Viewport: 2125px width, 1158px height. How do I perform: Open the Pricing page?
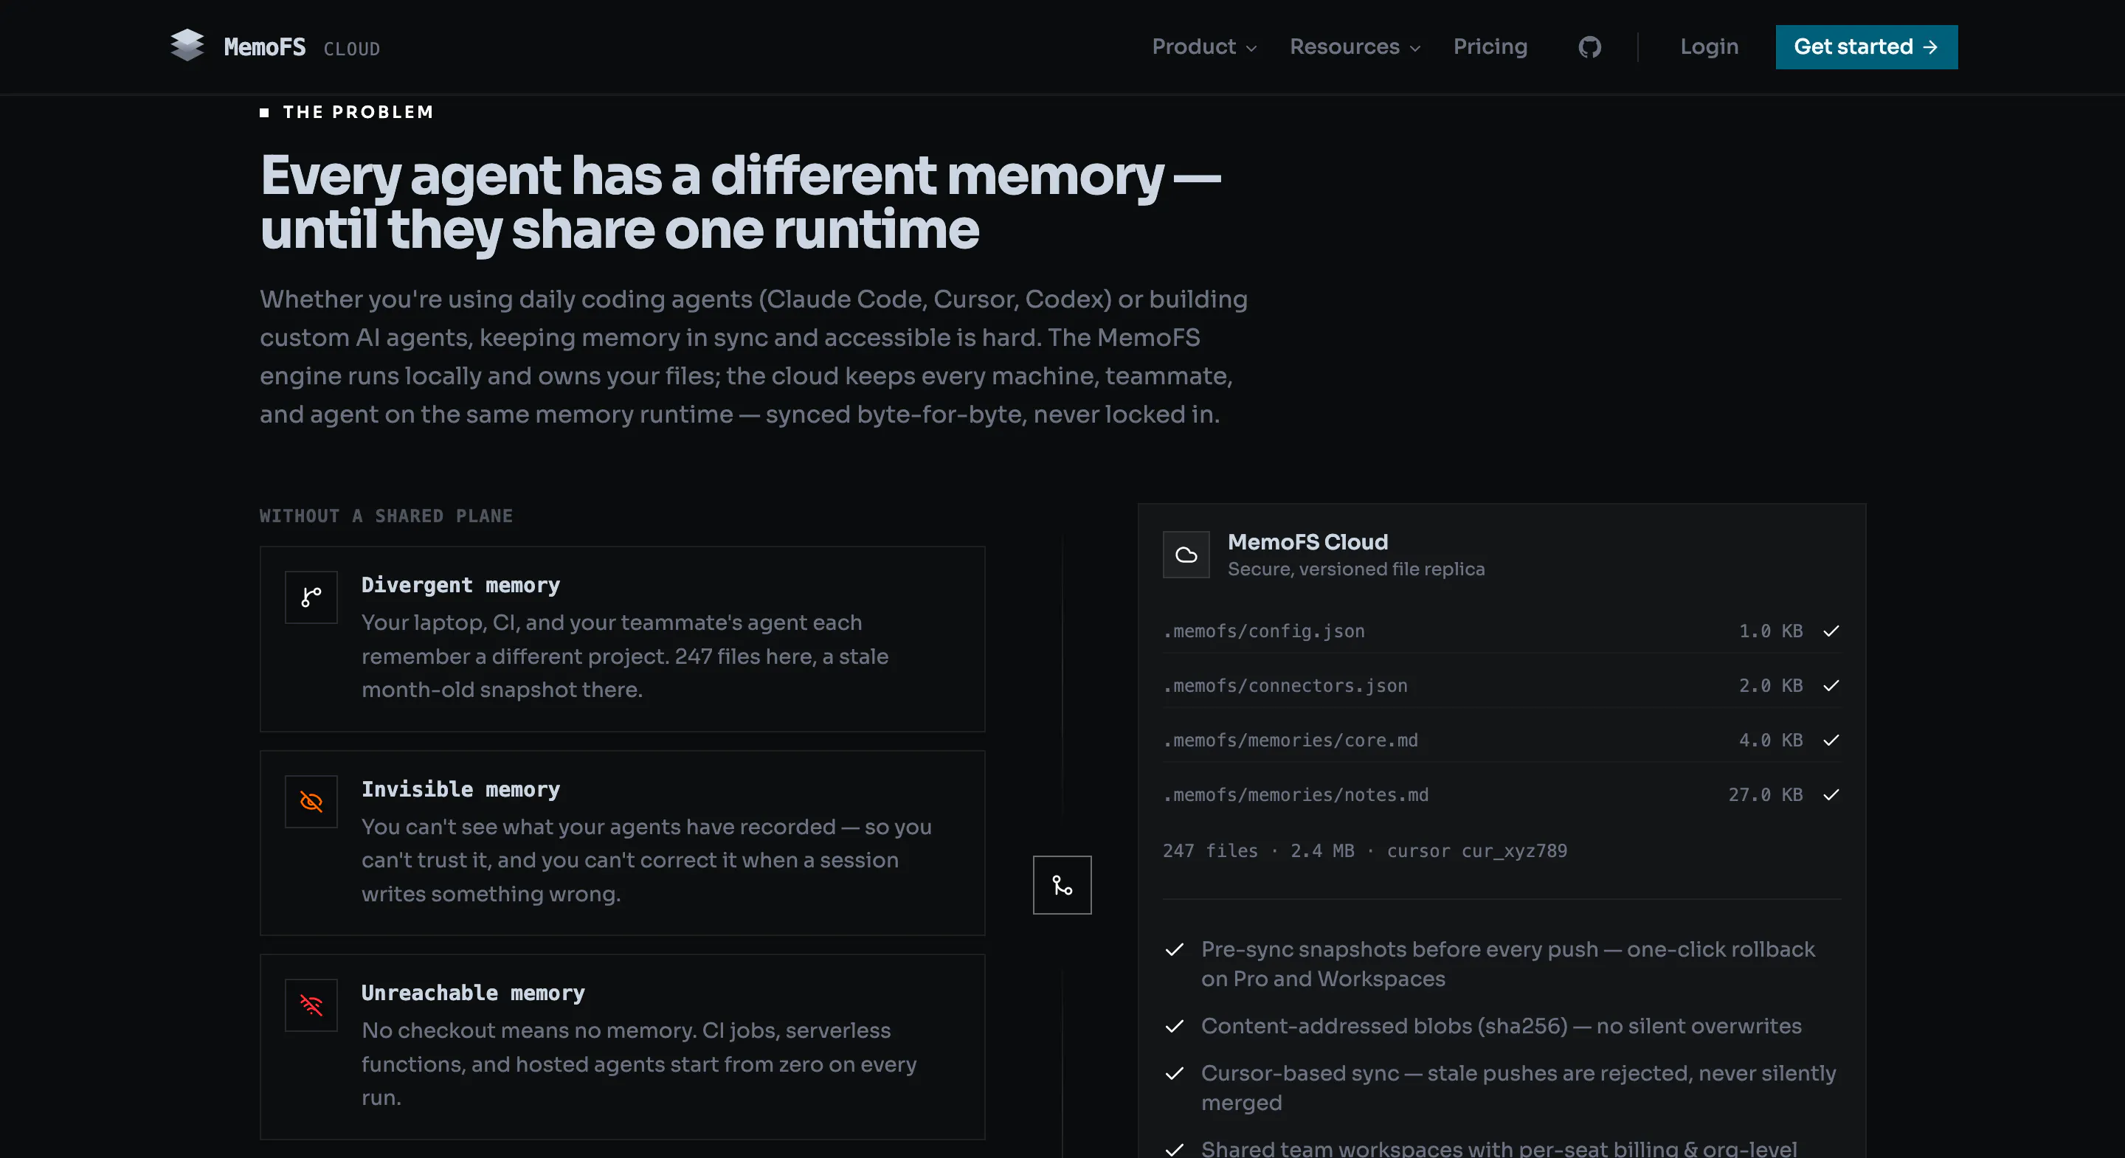point(1490,47)
